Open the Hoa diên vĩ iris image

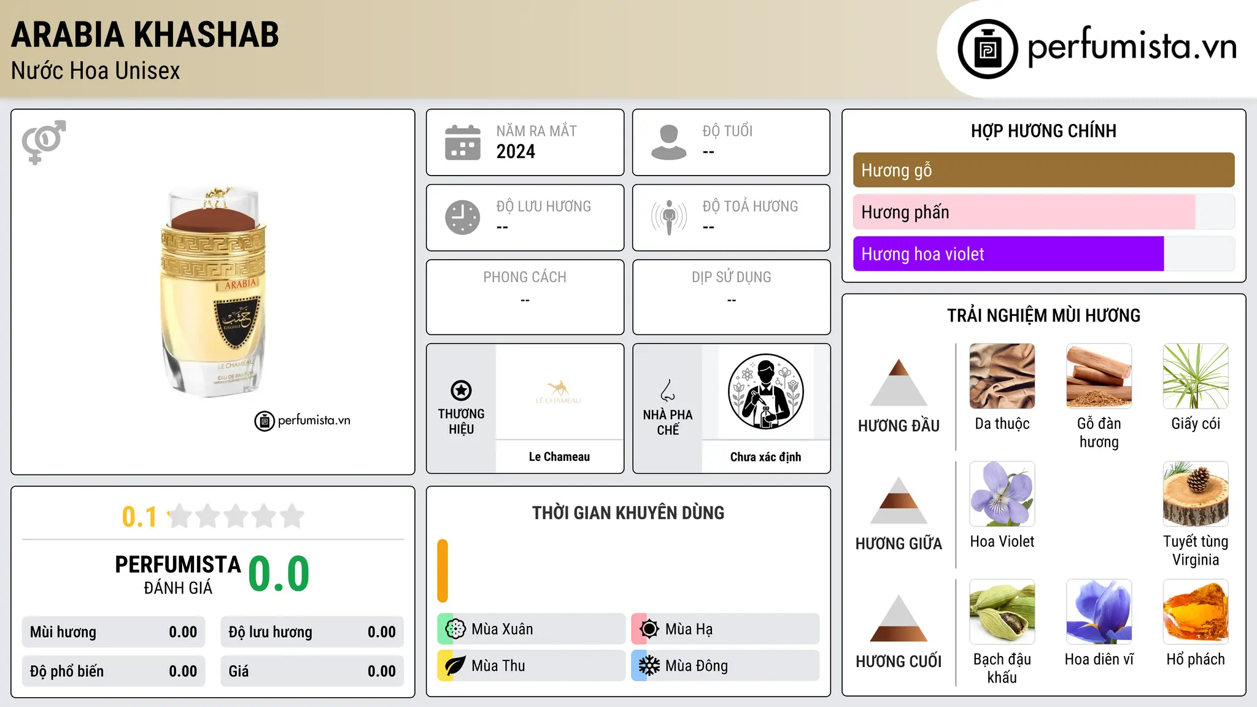click(1099, 612)
